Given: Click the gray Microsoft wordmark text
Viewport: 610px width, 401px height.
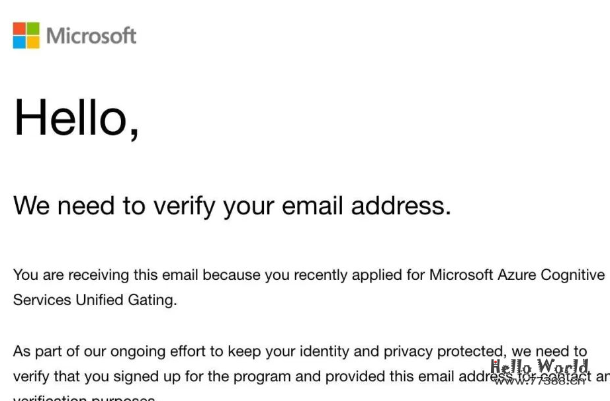Looking at the screenshot, I should pos(91,36).
